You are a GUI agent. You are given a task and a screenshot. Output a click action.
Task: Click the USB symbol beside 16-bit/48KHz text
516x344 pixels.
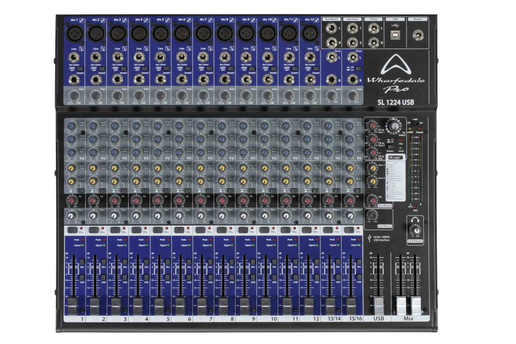(x=370, y=238)
